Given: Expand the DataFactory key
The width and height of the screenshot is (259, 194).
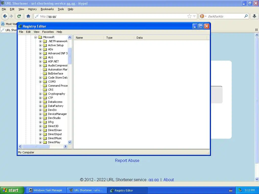Looking at the screenshot, I should (40, 106).
